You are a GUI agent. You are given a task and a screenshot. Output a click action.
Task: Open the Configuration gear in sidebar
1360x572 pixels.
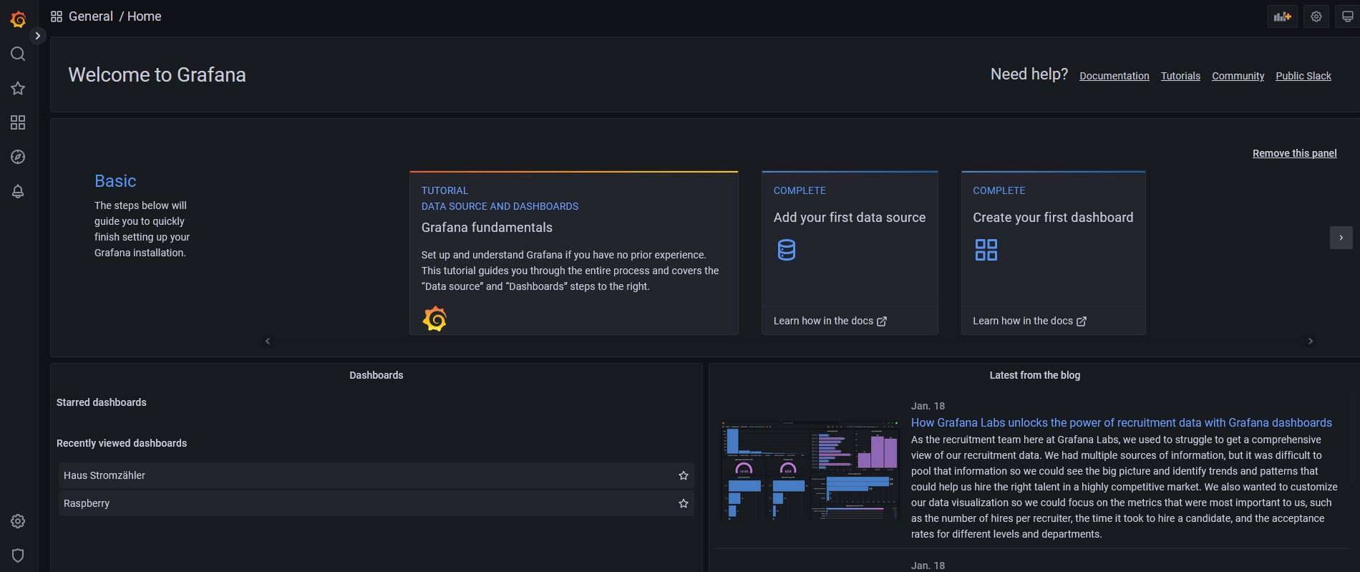coord(18,521)
